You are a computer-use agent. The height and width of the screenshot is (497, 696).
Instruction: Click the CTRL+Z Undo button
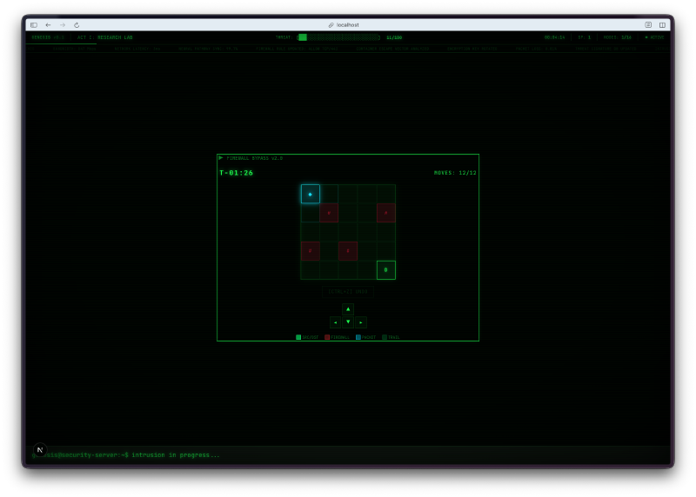tap(348, 292)
